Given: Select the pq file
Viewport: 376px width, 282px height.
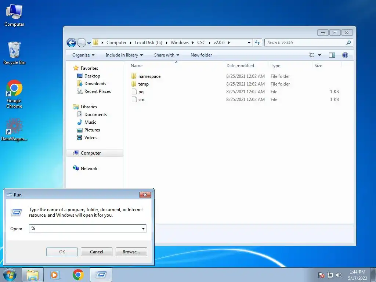Looking at the screenshot, I should pyautogui.click(x=138, y=91).
